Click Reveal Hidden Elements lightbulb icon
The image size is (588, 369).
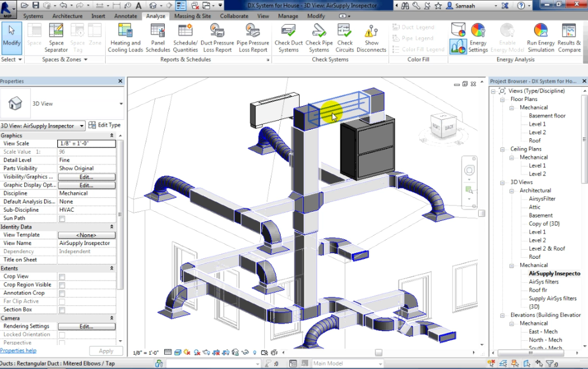254,352
